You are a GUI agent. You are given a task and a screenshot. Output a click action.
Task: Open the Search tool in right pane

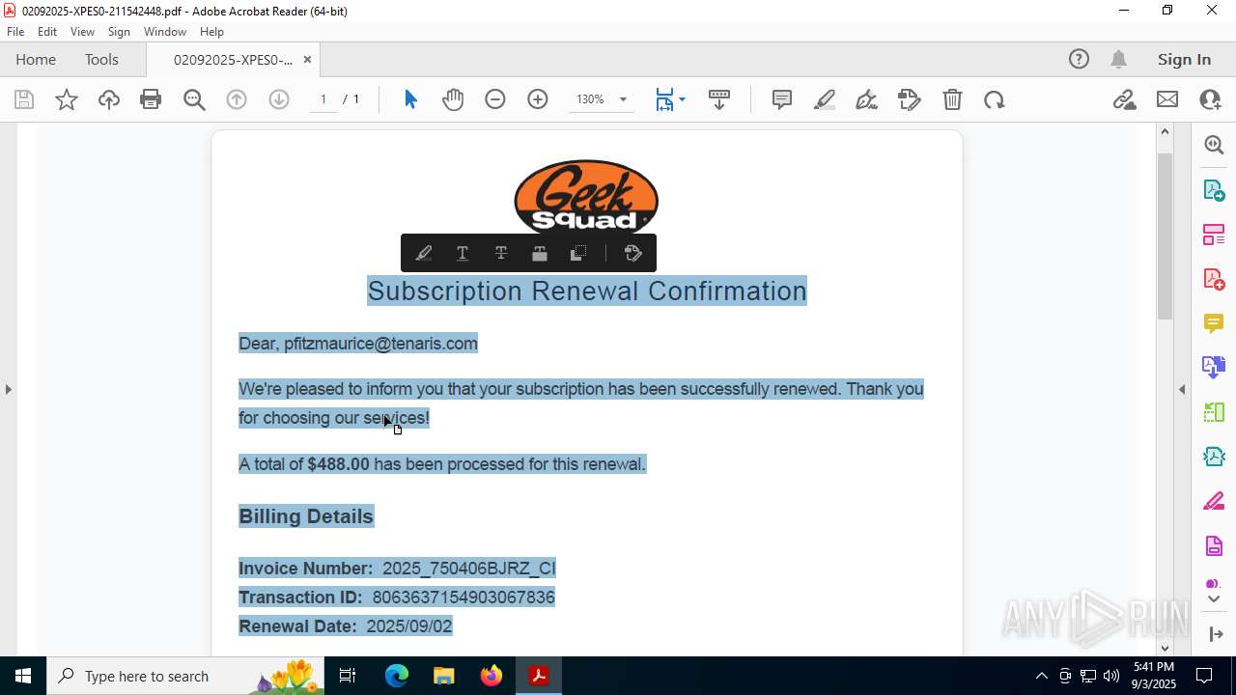pyautogui.click(x=1214, y=145)
